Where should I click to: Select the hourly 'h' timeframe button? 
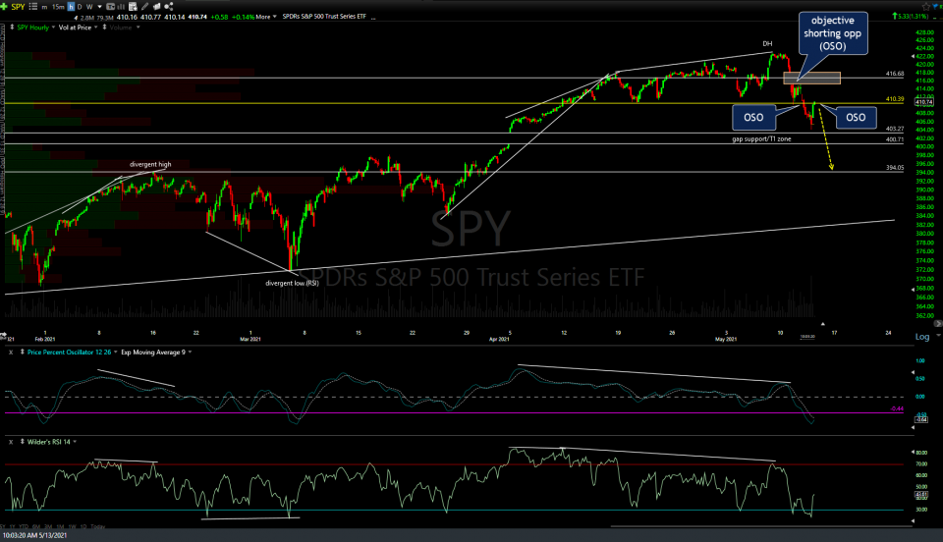71,7
